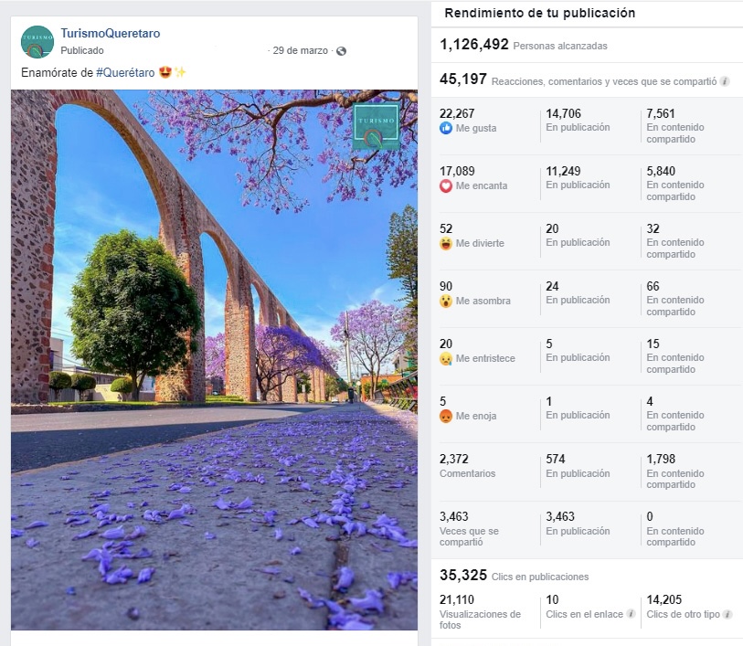Click the 2,372 Comentarios count
743x646 pixels.
pyautogui.click(x=454, y=459)
